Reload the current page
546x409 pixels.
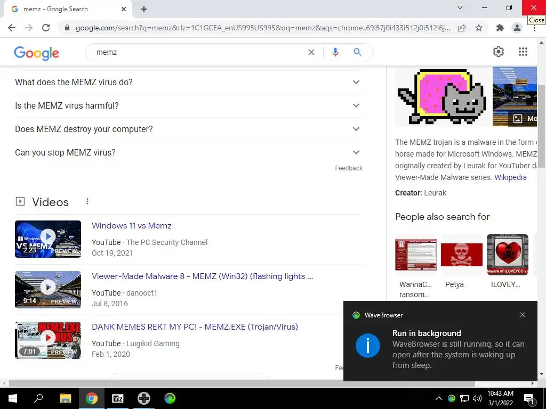tap(46, 28)
